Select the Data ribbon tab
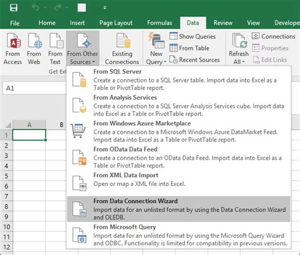300x255 pixels. 193,23
